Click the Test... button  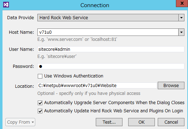point(109,122)
